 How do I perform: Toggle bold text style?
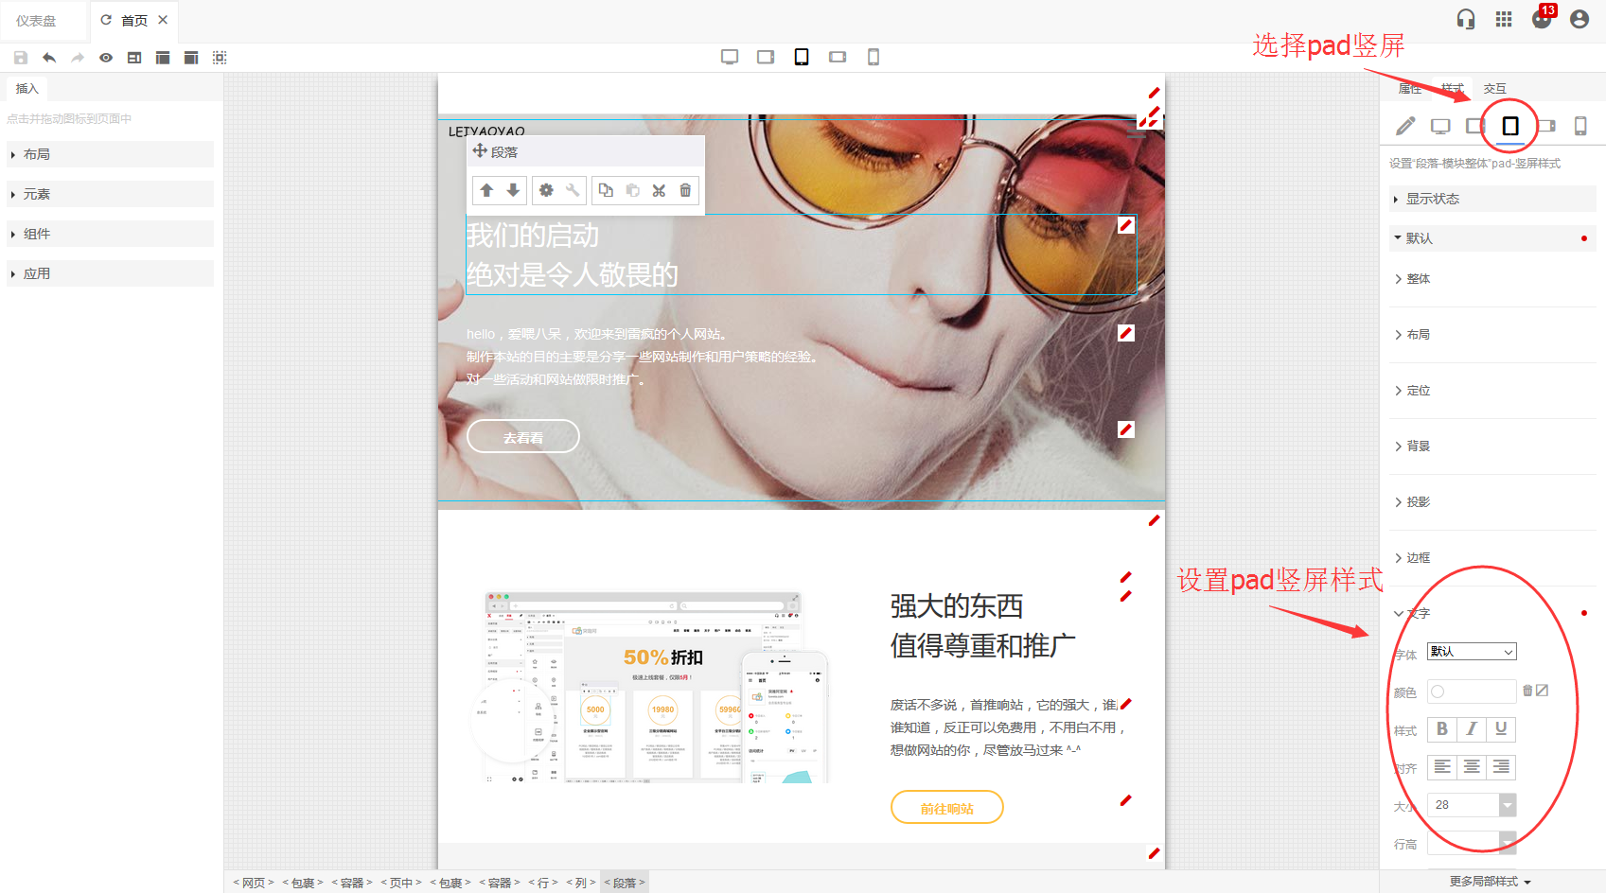tap(1441, 728)
